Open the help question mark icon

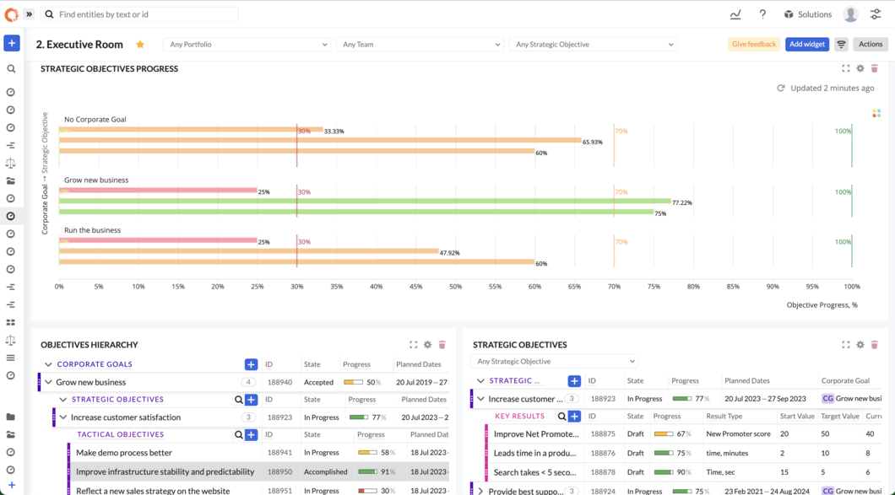coord(762,14)
